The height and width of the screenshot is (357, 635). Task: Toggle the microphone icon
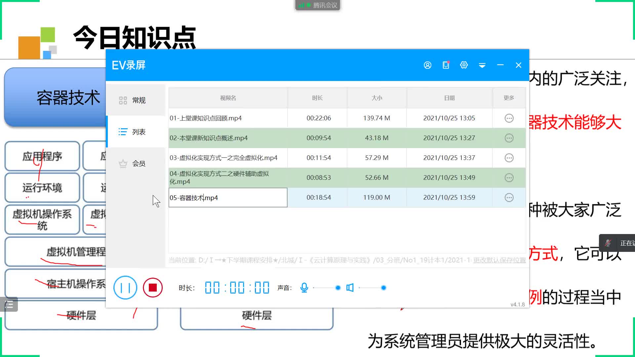[x=304, y=288]
